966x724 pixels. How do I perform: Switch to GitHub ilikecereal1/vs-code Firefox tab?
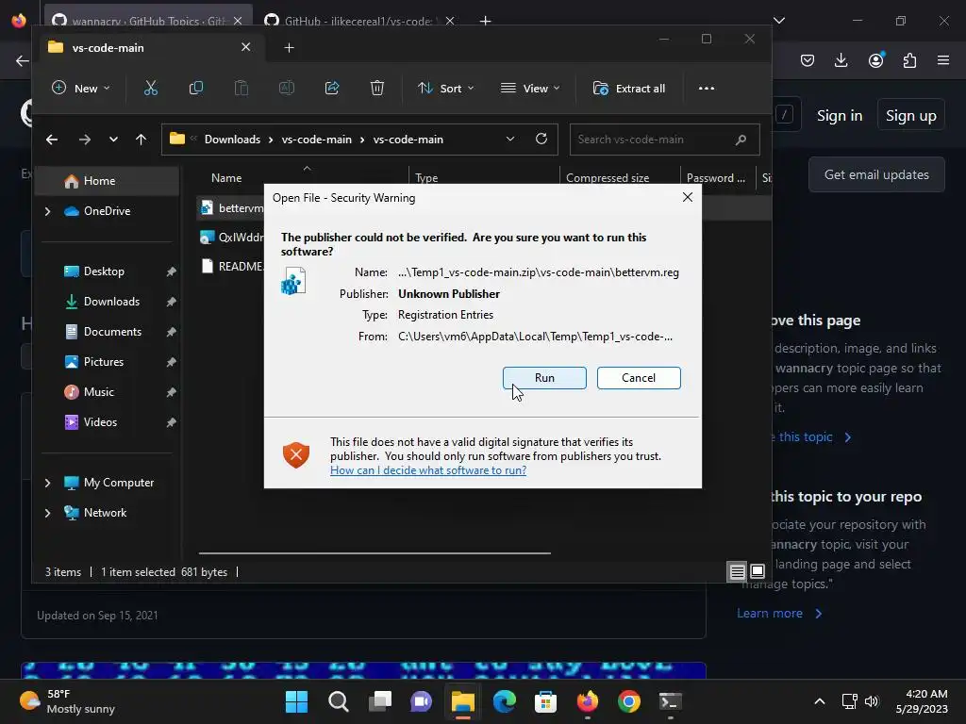[360, 21]
